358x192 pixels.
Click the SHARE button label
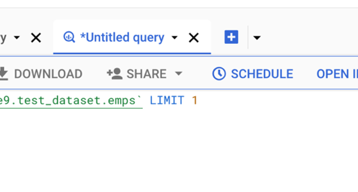tap(146, 74)
